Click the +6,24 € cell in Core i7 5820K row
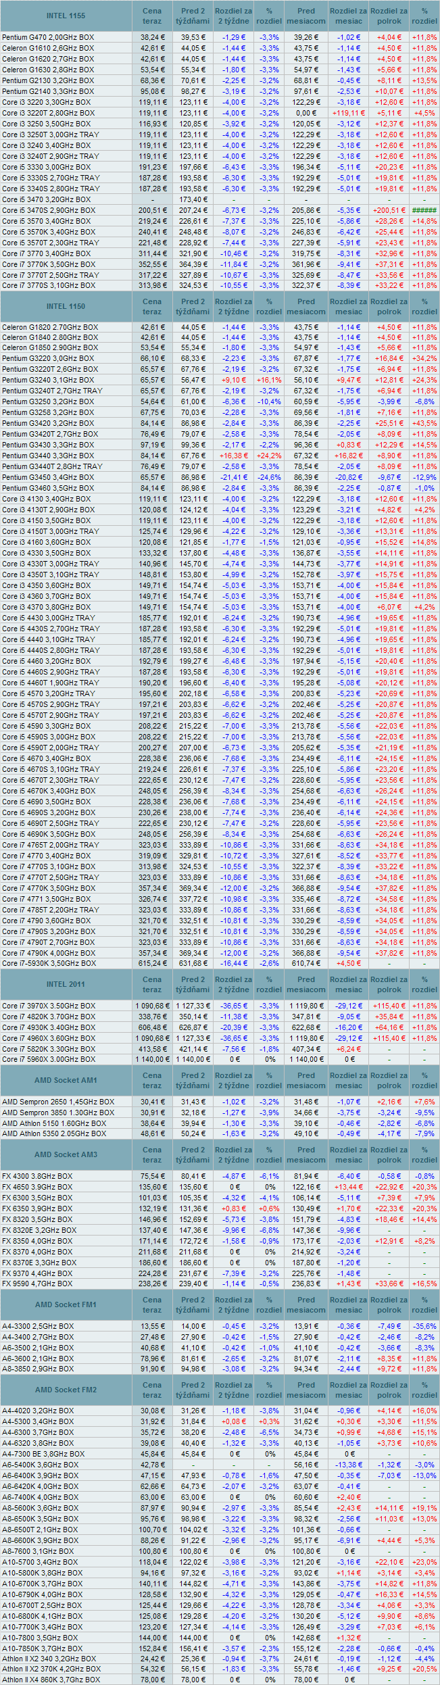This screenshot has width=440, height=1685. click(349, 1049)
